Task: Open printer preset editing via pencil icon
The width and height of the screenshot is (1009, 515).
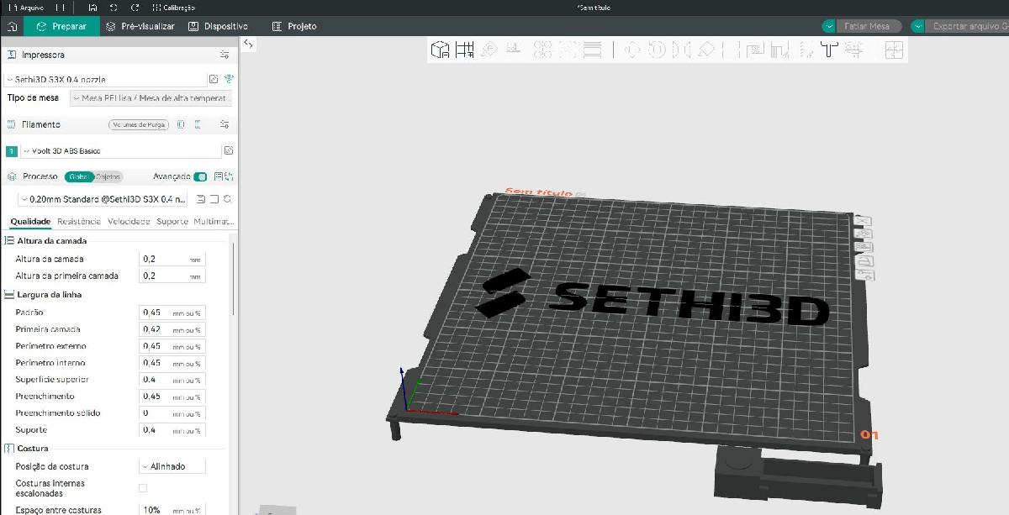Action: point(214,80)
